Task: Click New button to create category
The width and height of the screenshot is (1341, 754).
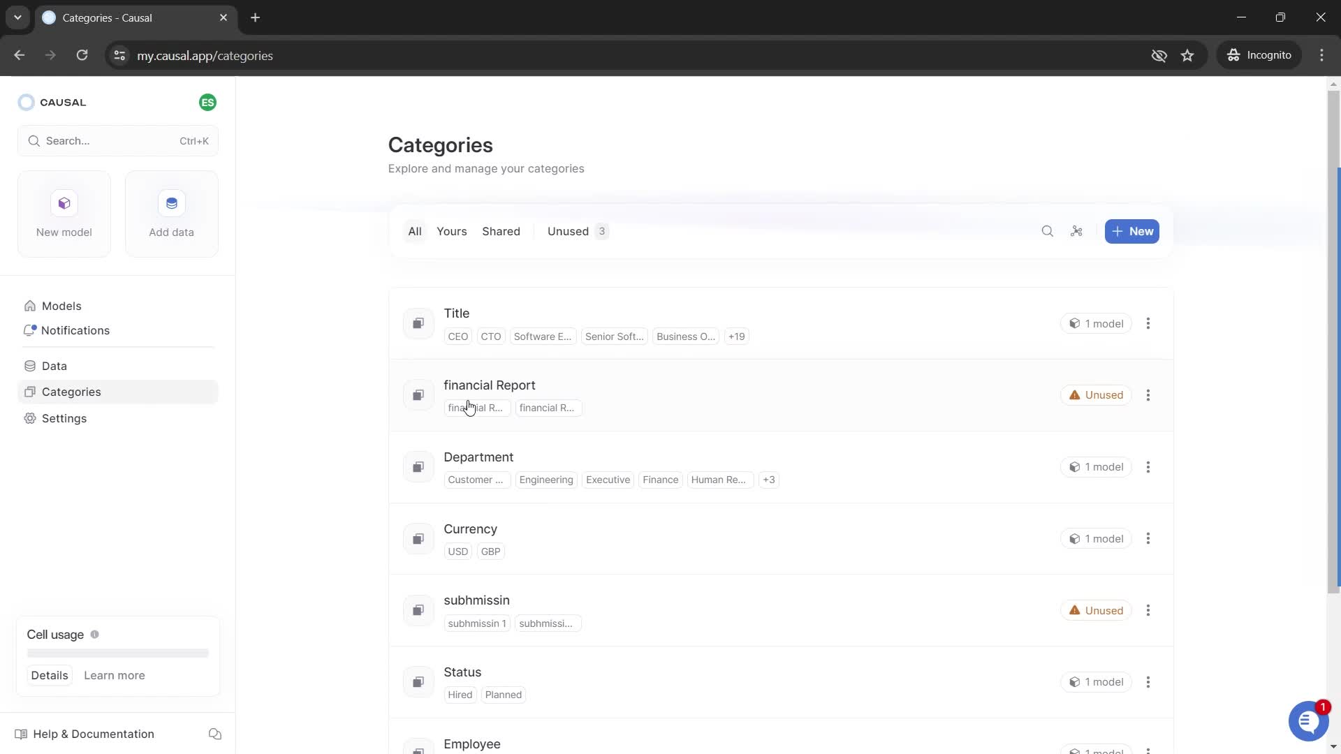Action: [x=1133, y=231]
